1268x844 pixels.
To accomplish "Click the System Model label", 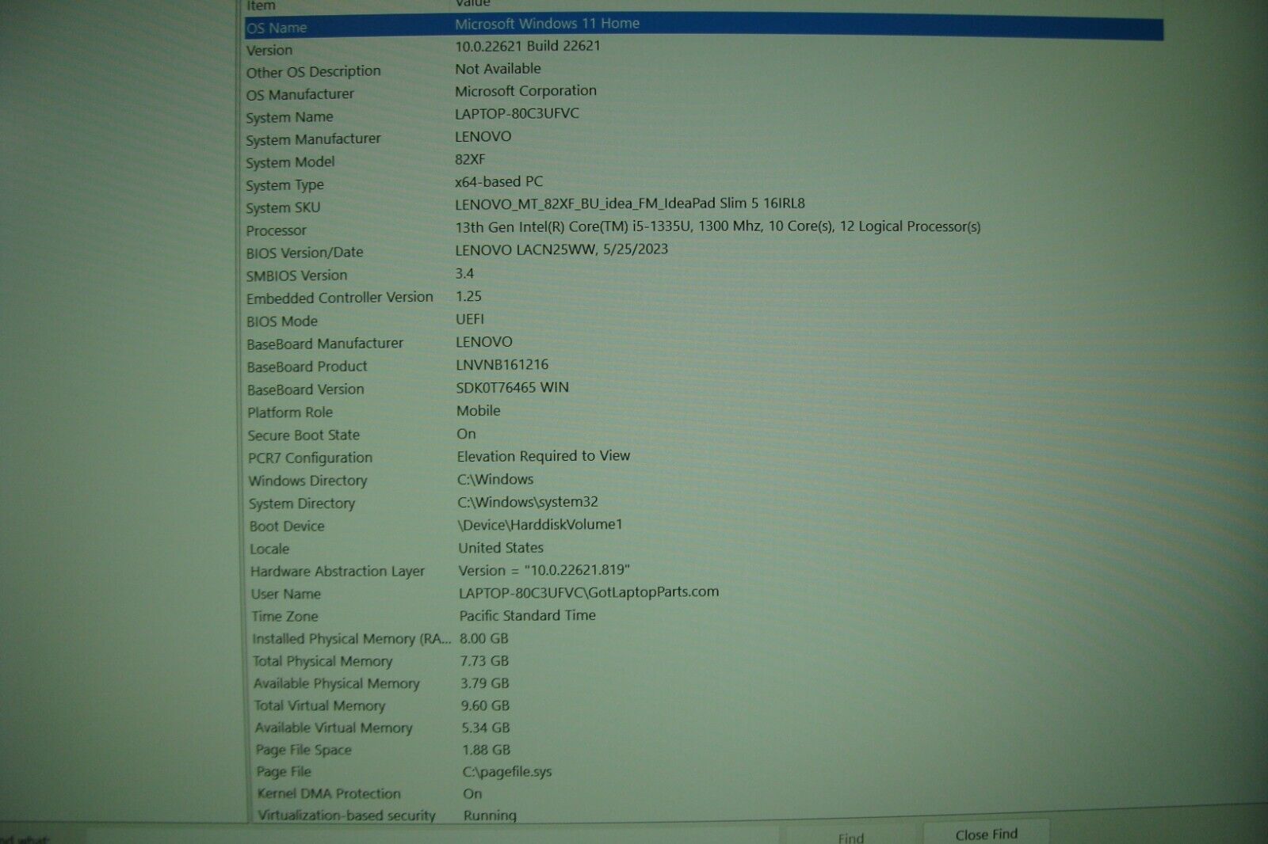I will click(290, 162).
